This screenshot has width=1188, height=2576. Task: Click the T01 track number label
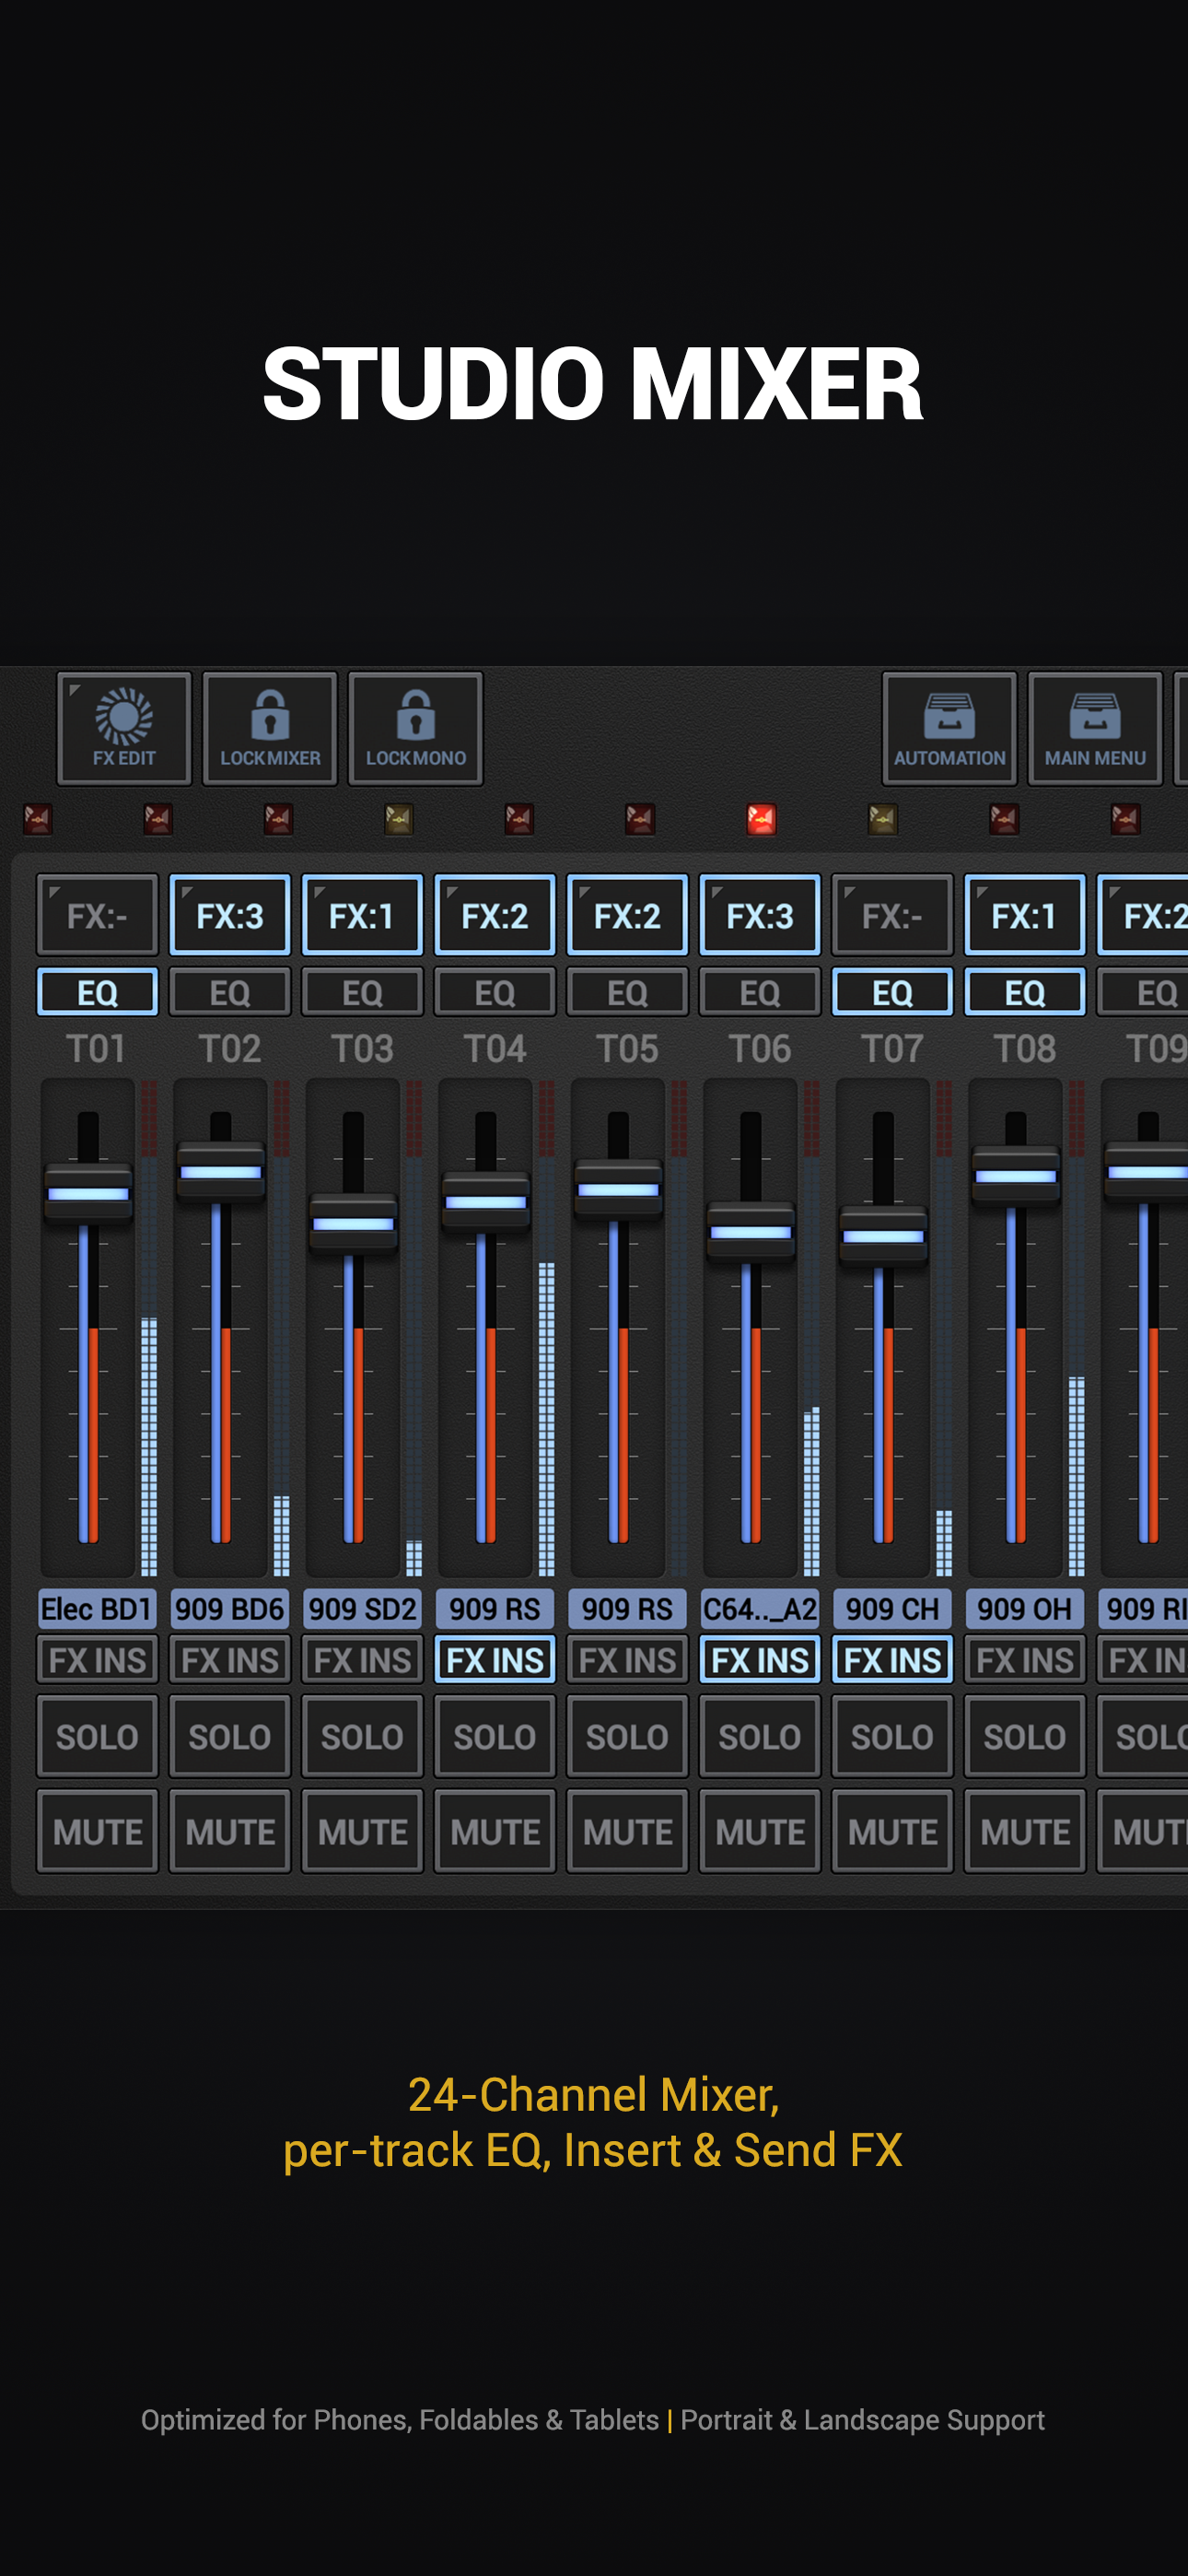point(96,1049)
